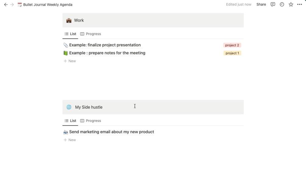
Task: Click the green book icon on prepare notes
Action: (65, 53)
